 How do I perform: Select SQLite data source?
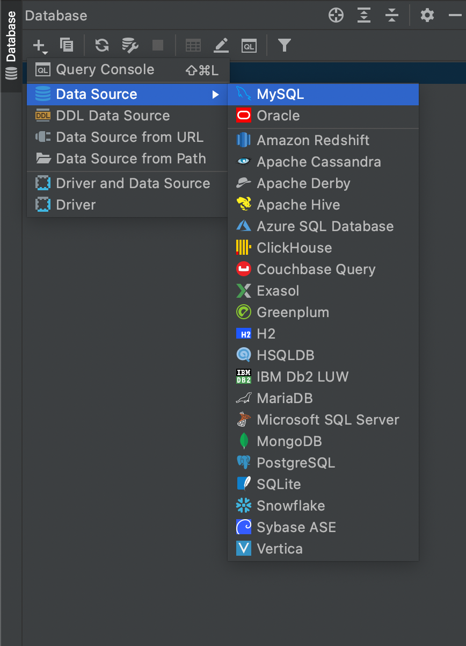(323, 484)
